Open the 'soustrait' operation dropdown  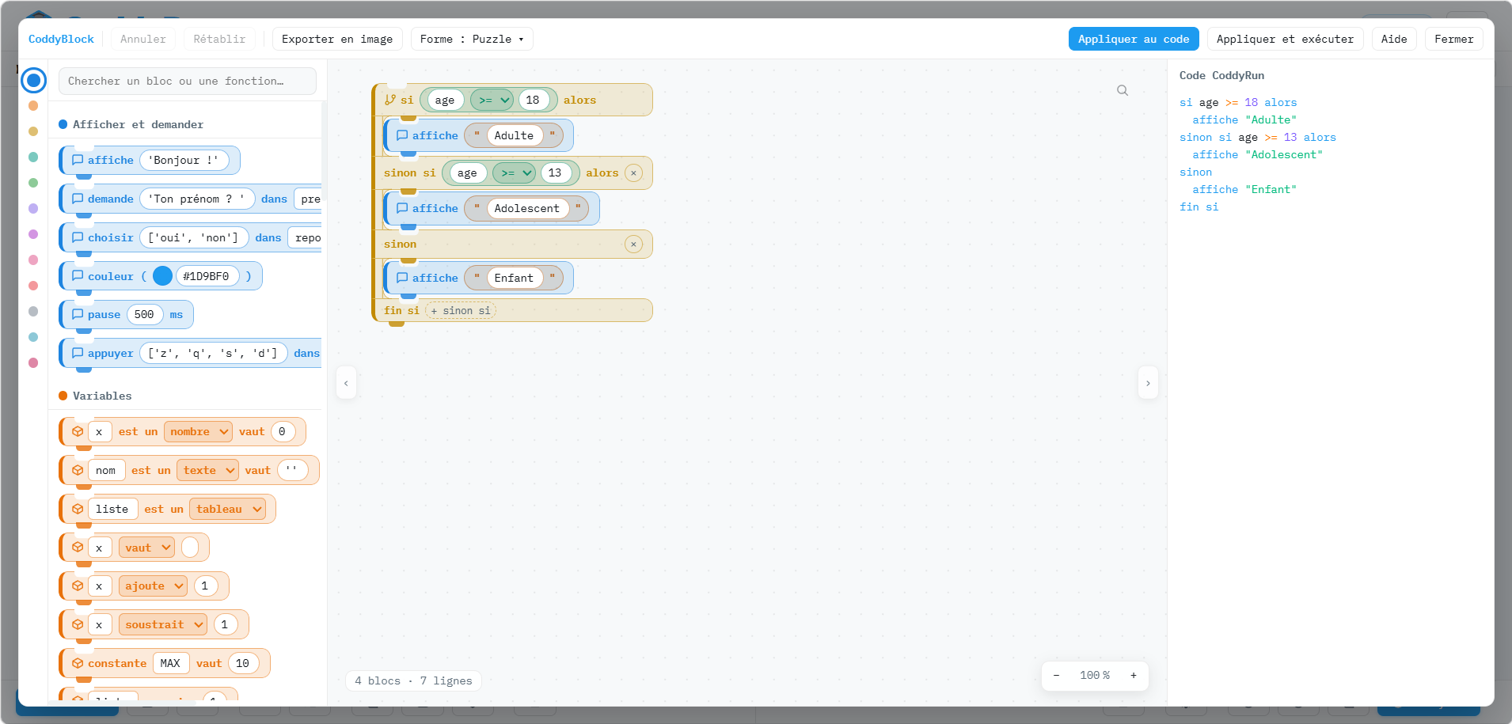[x=163, y=624]
